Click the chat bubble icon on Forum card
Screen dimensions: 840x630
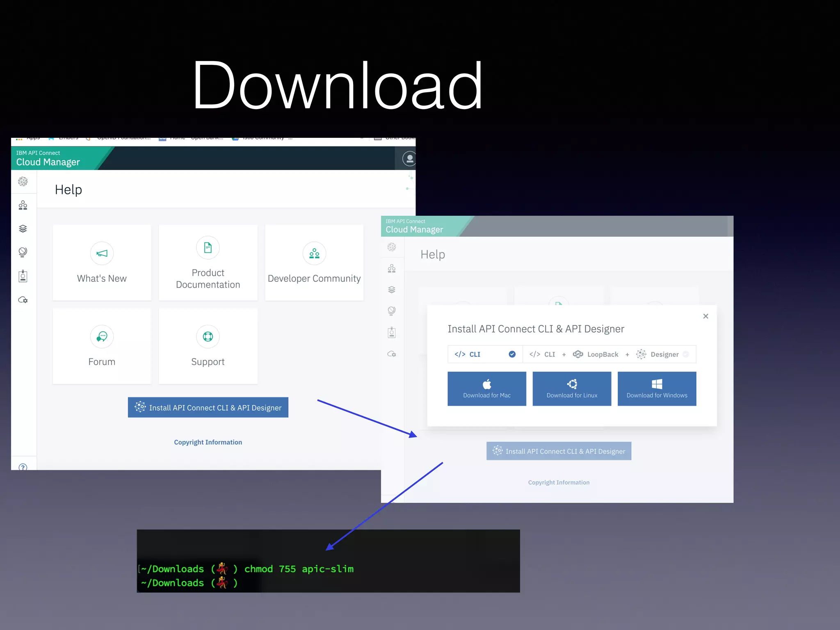point(102,337)
